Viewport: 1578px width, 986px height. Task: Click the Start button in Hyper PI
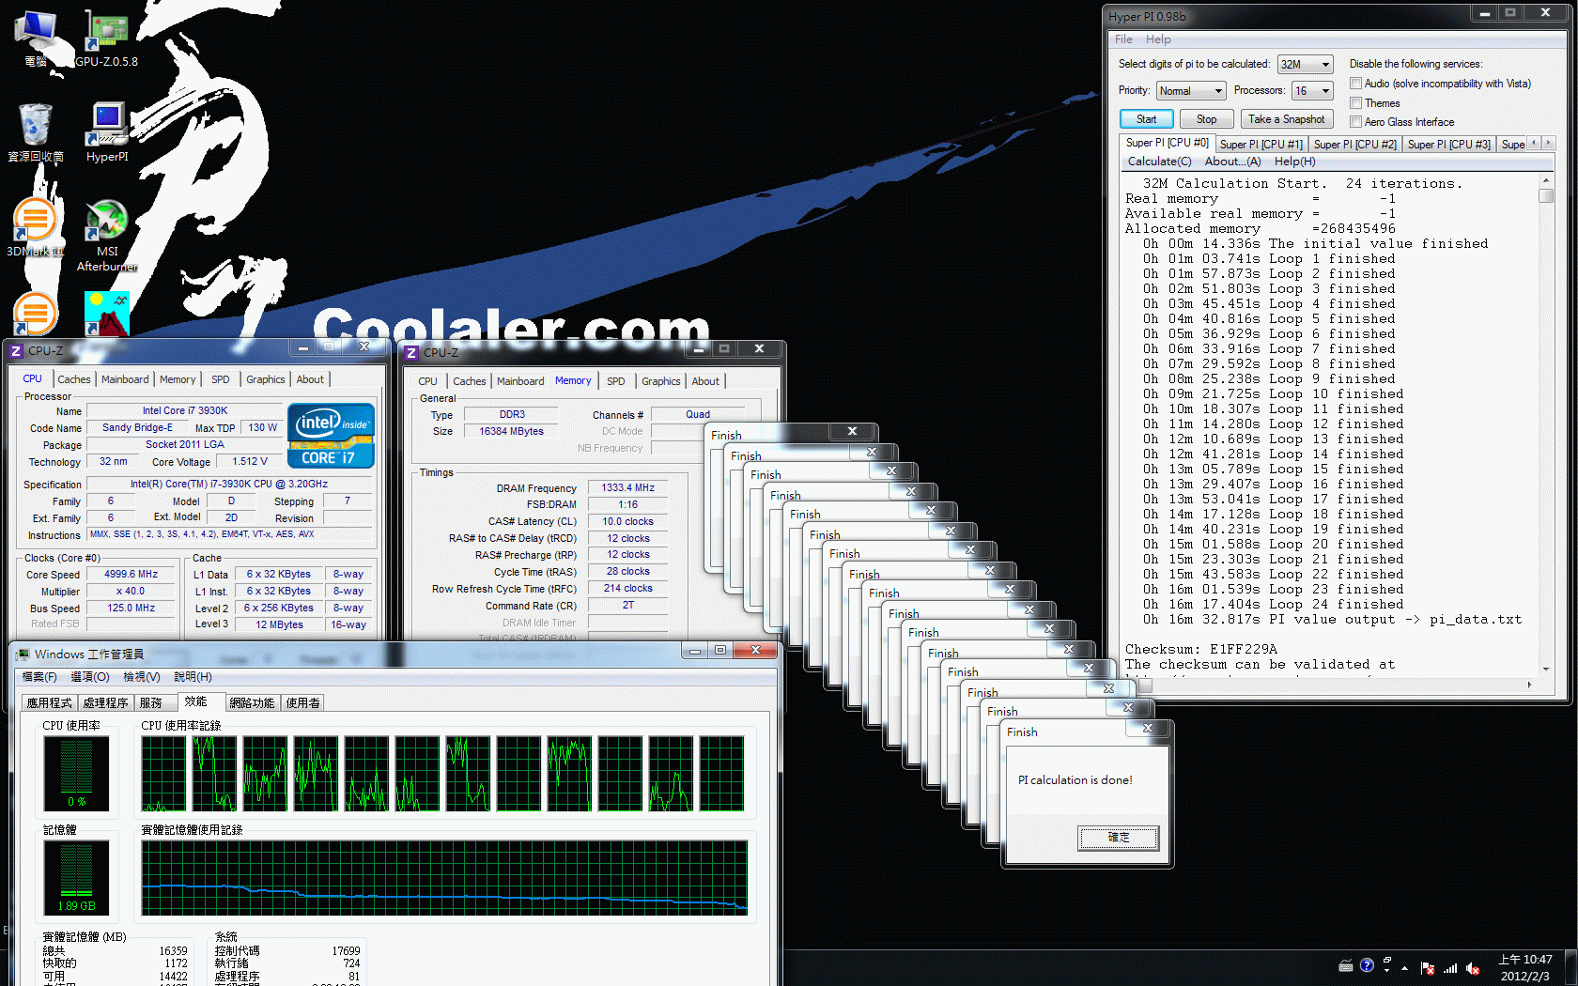[1146, 119]
